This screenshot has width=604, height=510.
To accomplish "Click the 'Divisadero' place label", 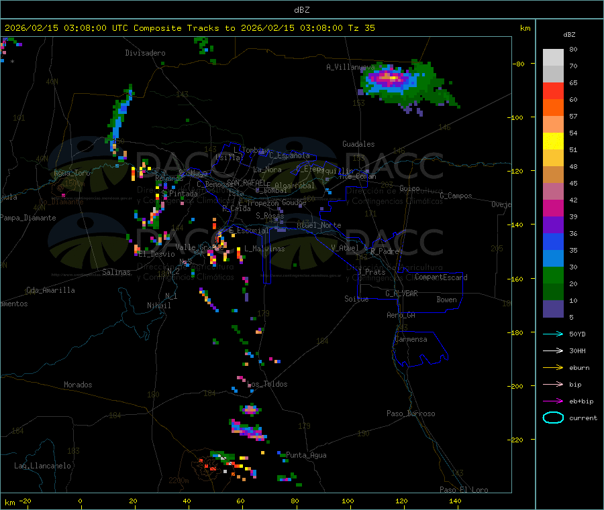I will click(145, 53).
